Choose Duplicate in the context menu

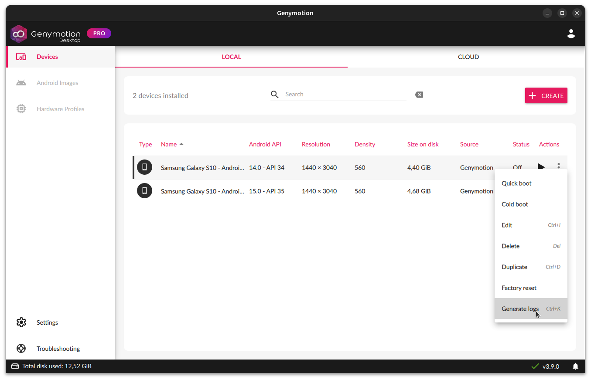click(x=531, y=267)
